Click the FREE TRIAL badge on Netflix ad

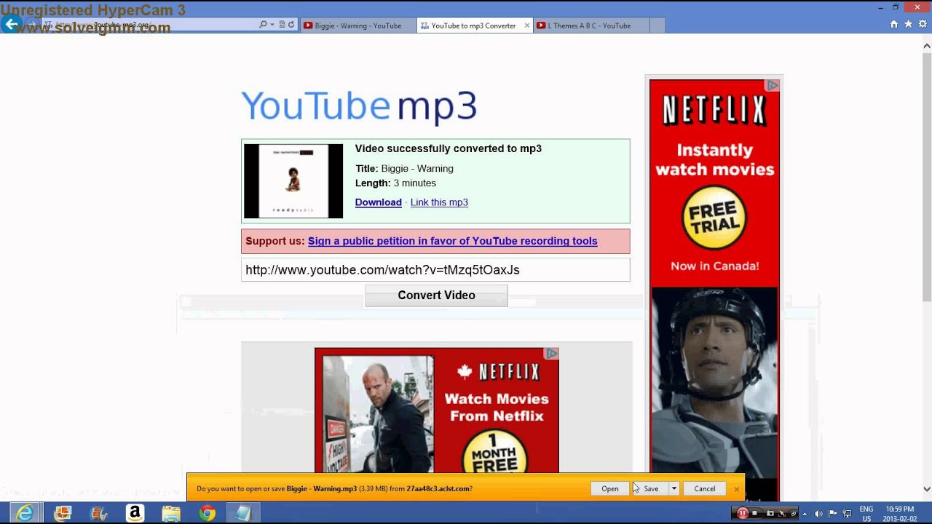(x=714, y=218)
